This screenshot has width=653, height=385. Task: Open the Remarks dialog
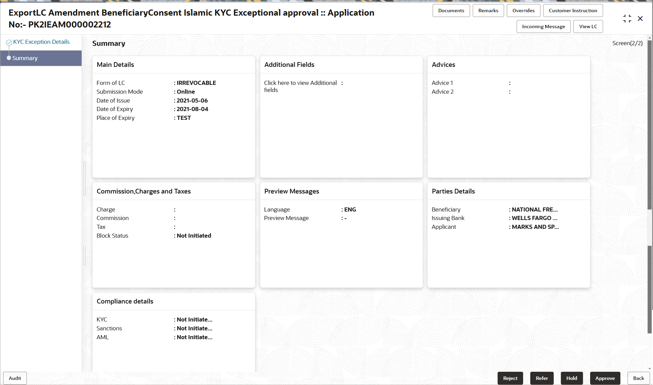tap(488, 11)
